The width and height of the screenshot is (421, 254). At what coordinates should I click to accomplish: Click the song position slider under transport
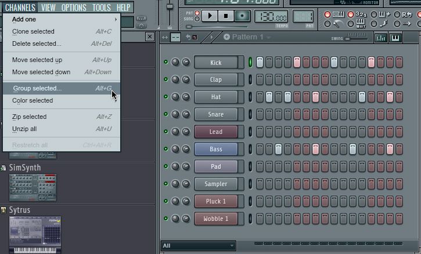coord(217,27)
